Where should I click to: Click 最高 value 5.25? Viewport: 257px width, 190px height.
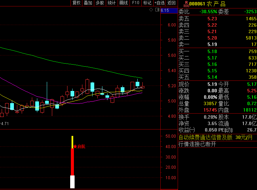252,91
